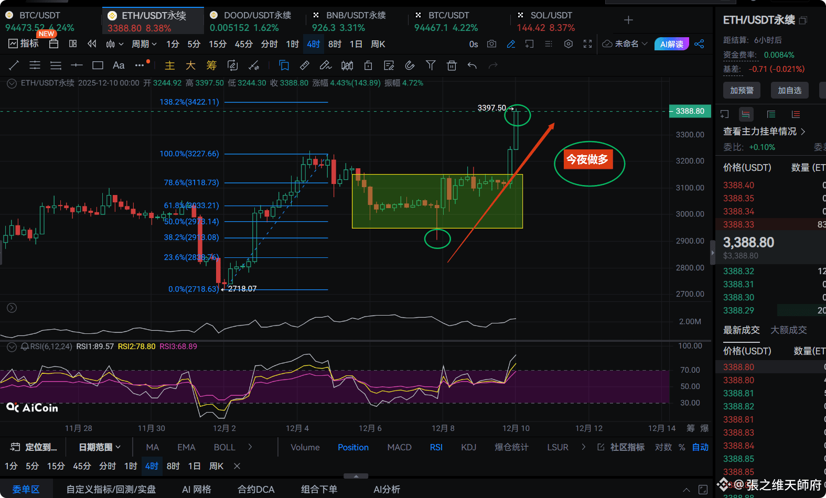This screenshot has height=498, width=826.
Task: Click the RSI alert bell icon
Action: coord(25,347)
